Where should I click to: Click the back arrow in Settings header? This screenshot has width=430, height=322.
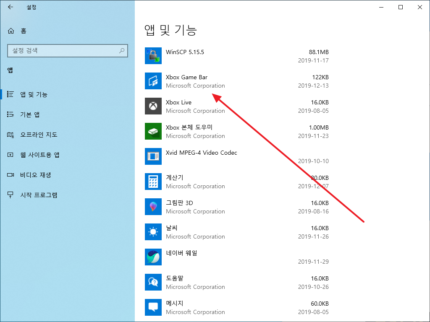[x=10, y=7]
